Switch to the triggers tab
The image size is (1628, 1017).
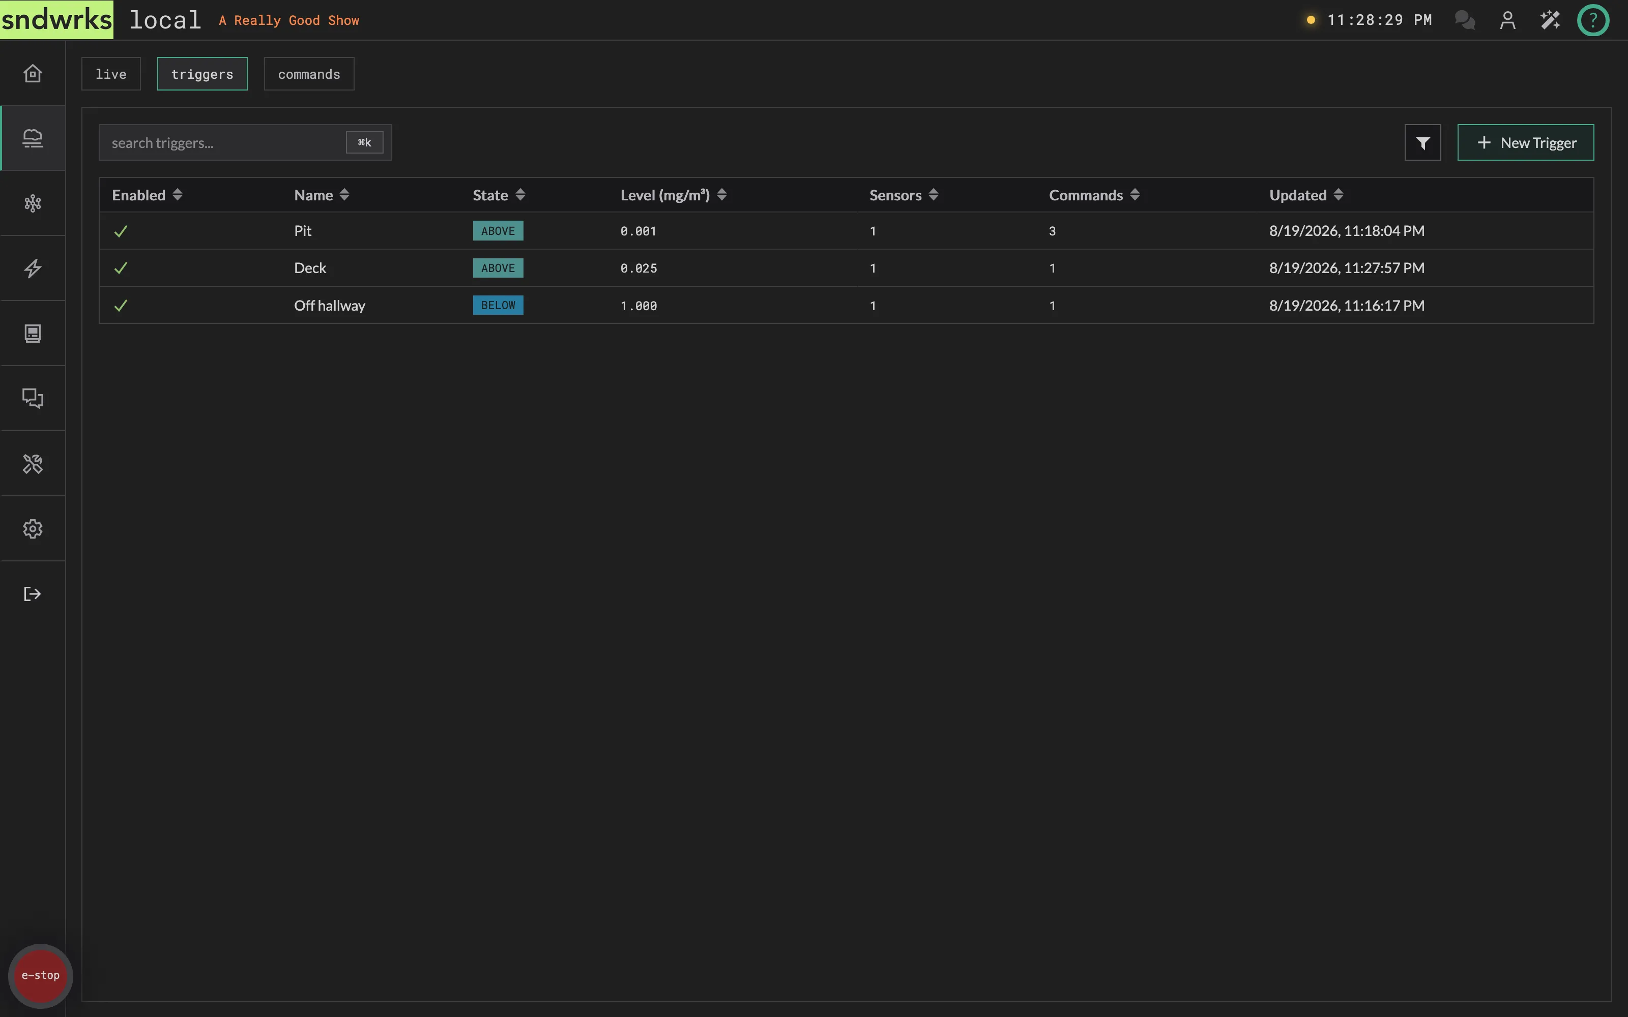point(202,74)
